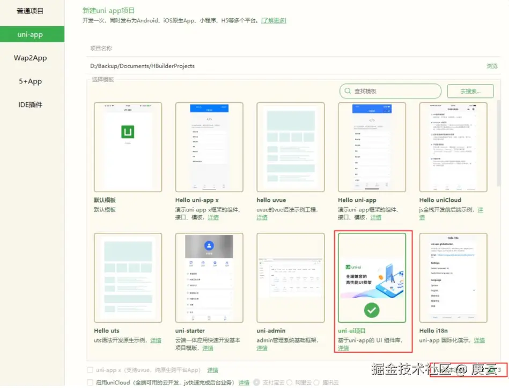
Task: Click the user avatar icon in uni-starter preview
Action: coord(209,246)
